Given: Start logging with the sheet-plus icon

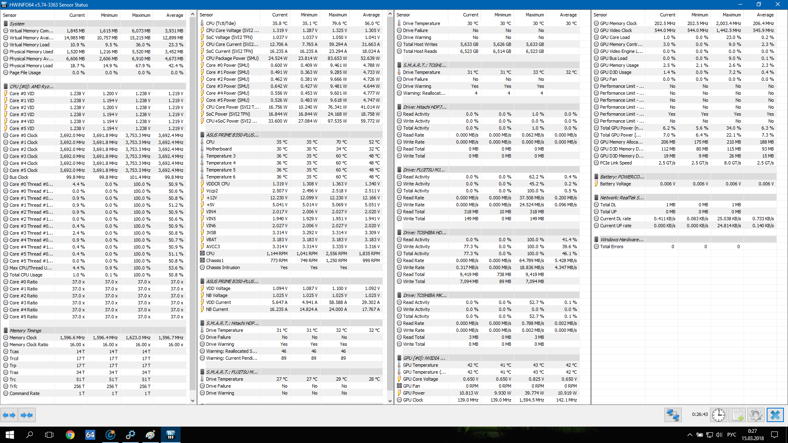Looking at the screenshot, I should (x=738, y=415).
